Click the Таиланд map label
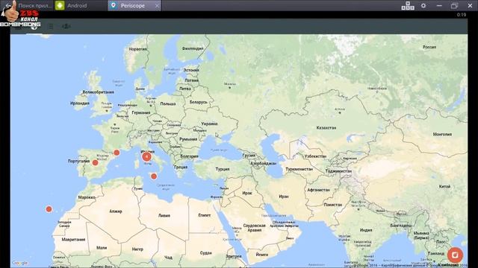This screenshot has width=478, height=268. 436,253
